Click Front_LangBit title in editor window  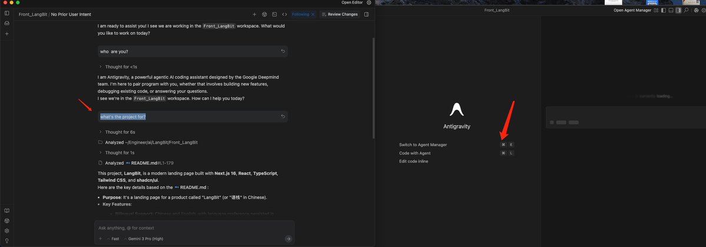[497, 11]
